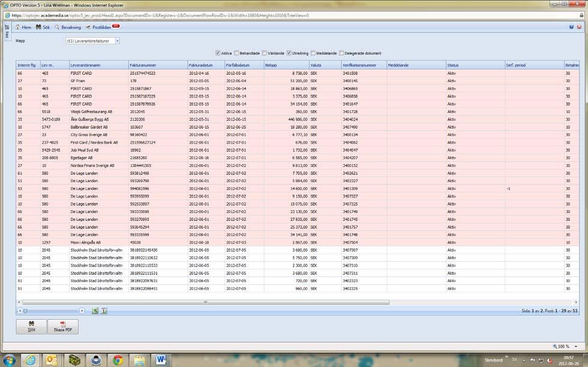
Task: Select GF Fram row
Action: (x=298, y=81)
